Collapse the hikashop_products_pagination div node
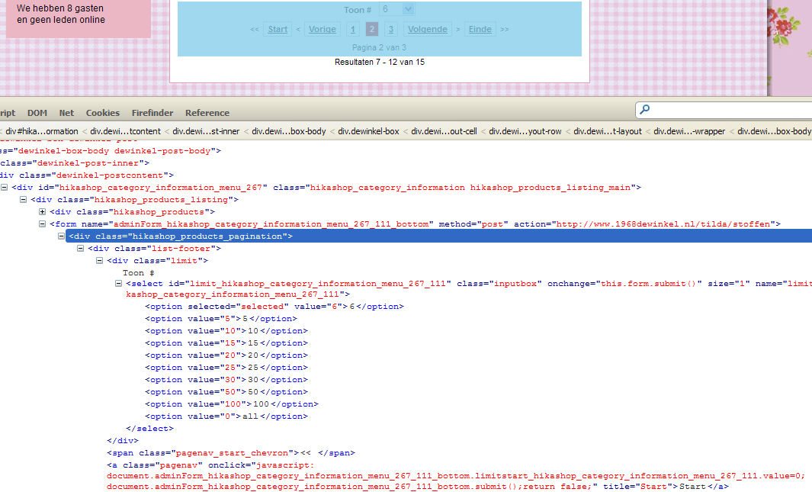 (61, 236)
